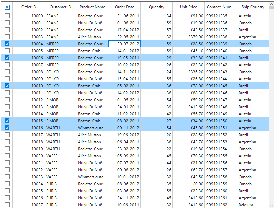This screenshot has height=210, width=276.
Task: Sort by the Ship Country column header
Action: (x=253, y=7)
